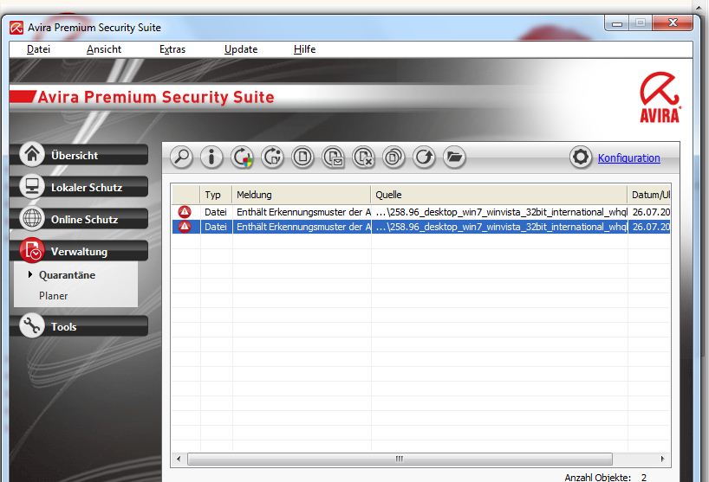The image size is (709, 482).
Task: Click Datei type cell in first row
Action: click(215, 212)
